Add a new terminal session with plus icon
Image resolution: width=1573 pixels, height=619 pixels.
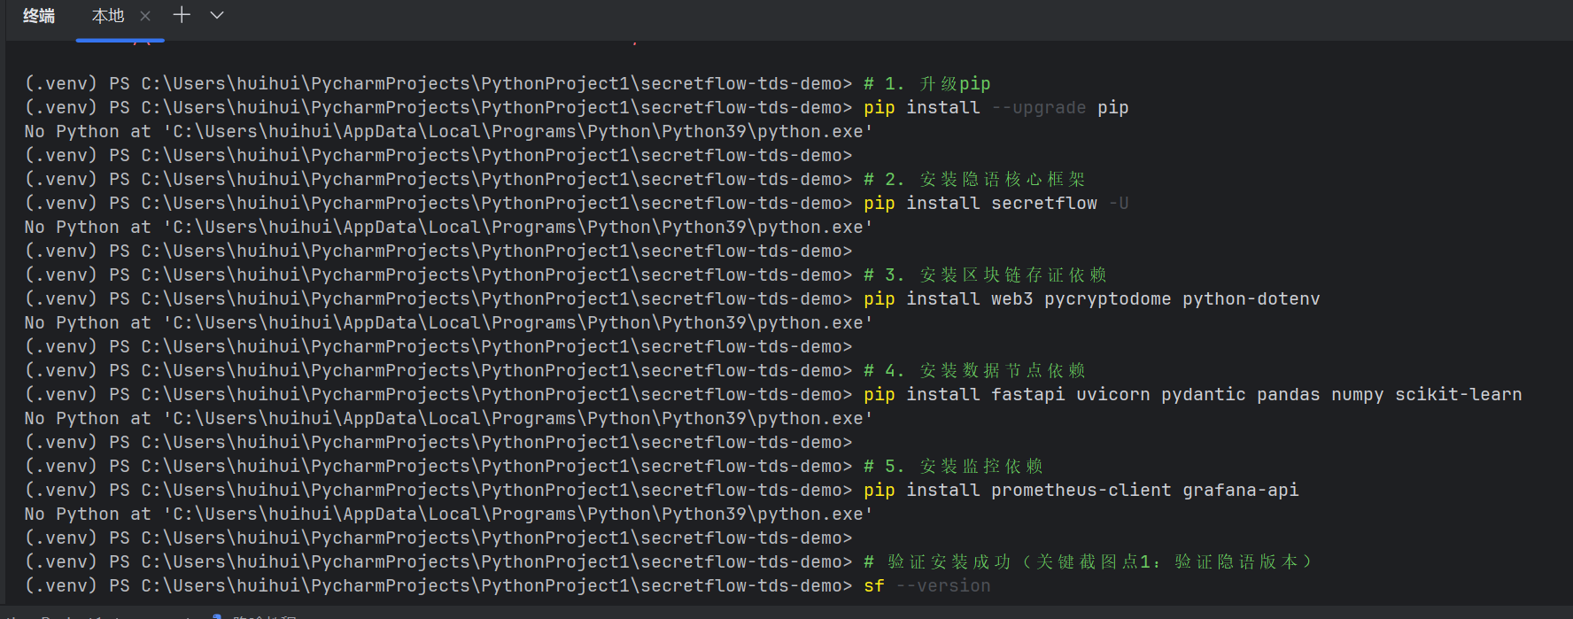click(x=182, y=15)
